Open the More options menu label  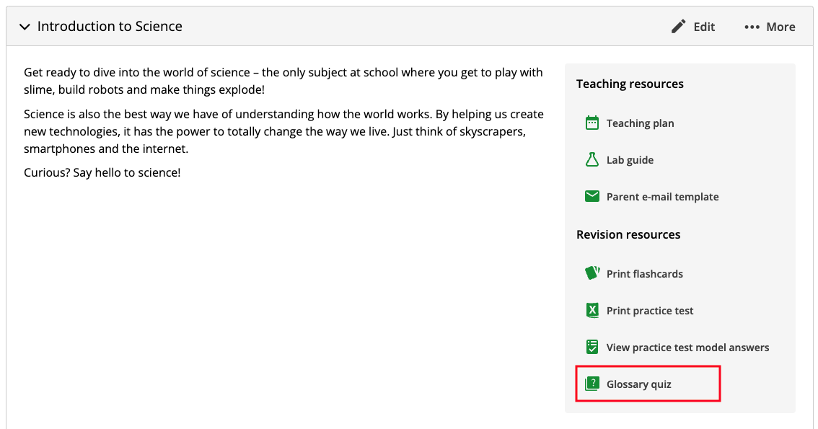[780, 27]
